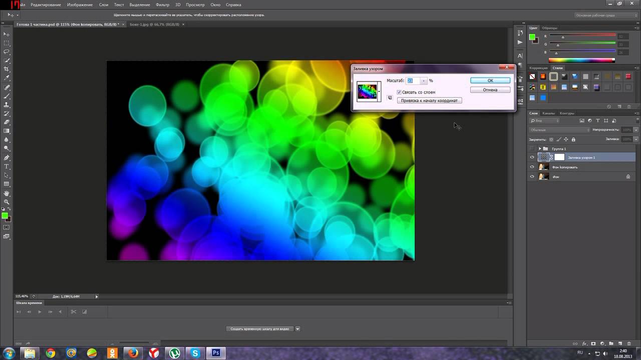Select the Lasso tool
The width and height of the screenshot is (641, 360).
pos(7,51)
